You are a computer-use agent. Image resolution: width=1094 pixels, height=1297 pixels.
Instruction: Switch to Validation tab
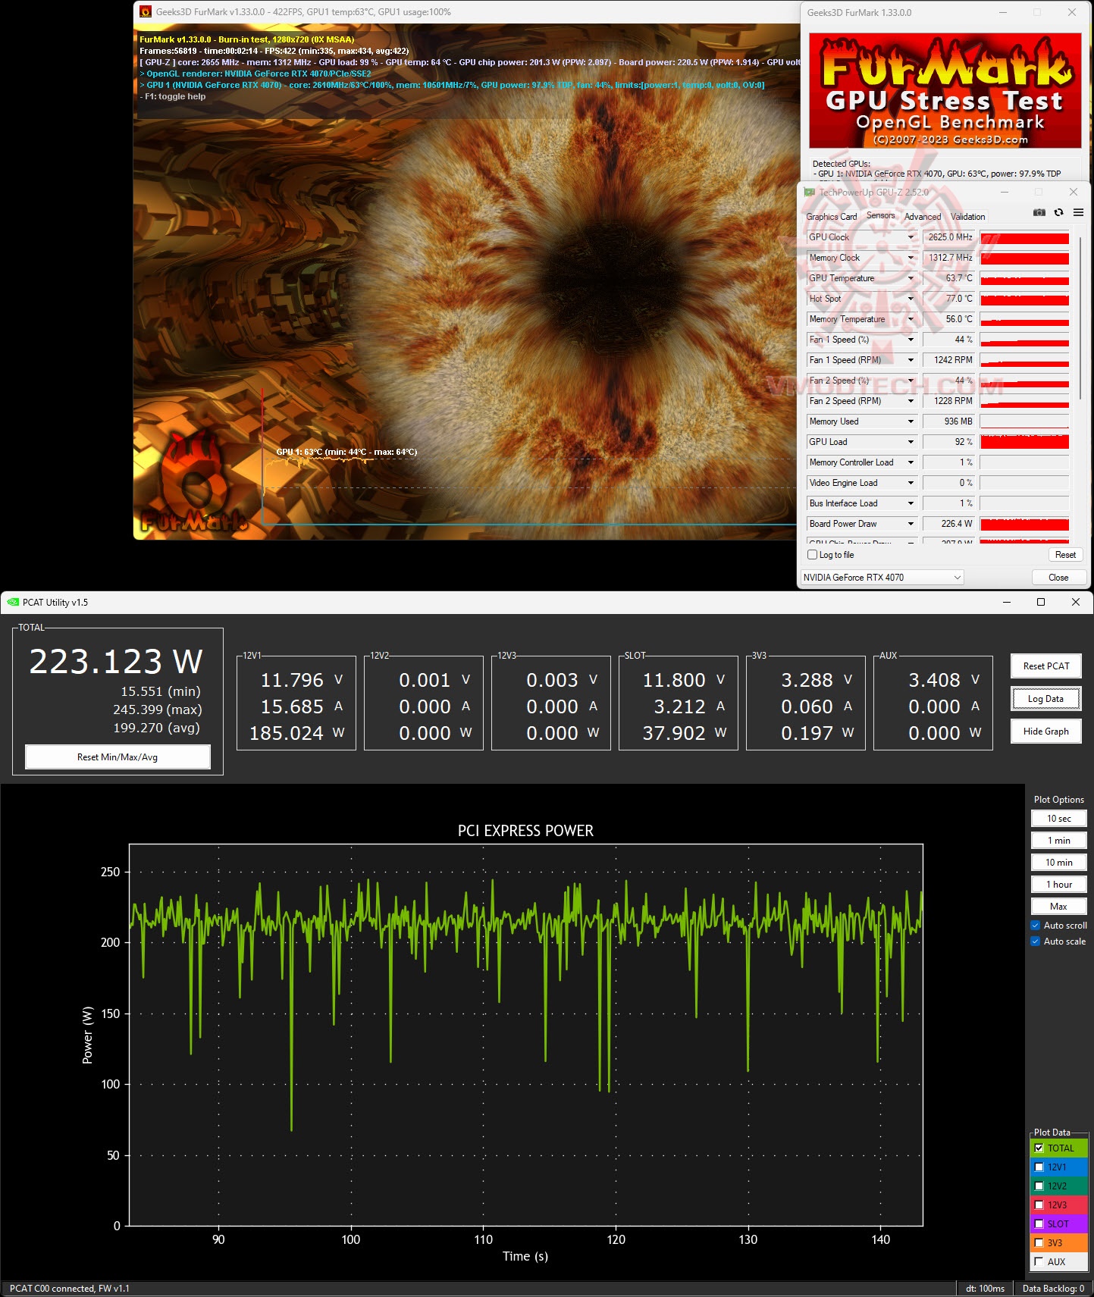[x=967, y=217]
